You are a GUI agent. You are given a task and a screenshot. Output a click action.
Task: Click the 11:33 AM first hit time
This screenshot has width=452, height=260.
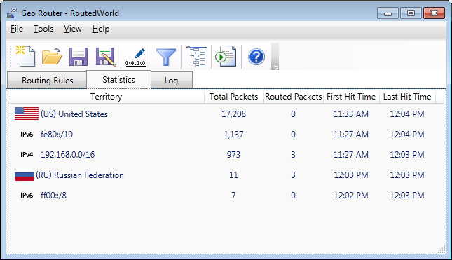point(351,114)
